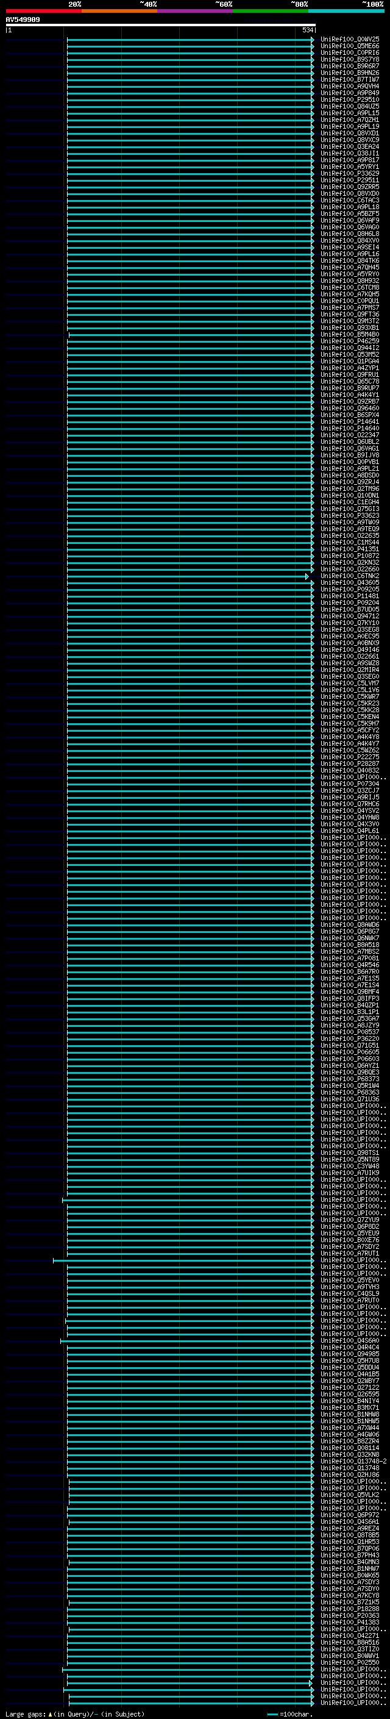Open hit UniRef100_B7TIW7
The width and height of the screenshot is (390, 1719).
tap(350, 79)
